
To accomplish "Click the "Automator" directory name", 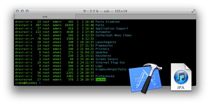I will click(x=103, y=32).
